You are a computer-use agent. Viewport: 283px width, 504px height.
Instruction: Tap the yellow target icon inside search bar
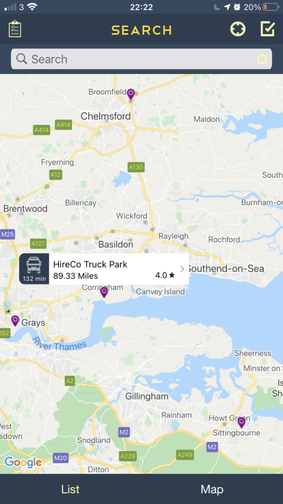pos(262,59)
